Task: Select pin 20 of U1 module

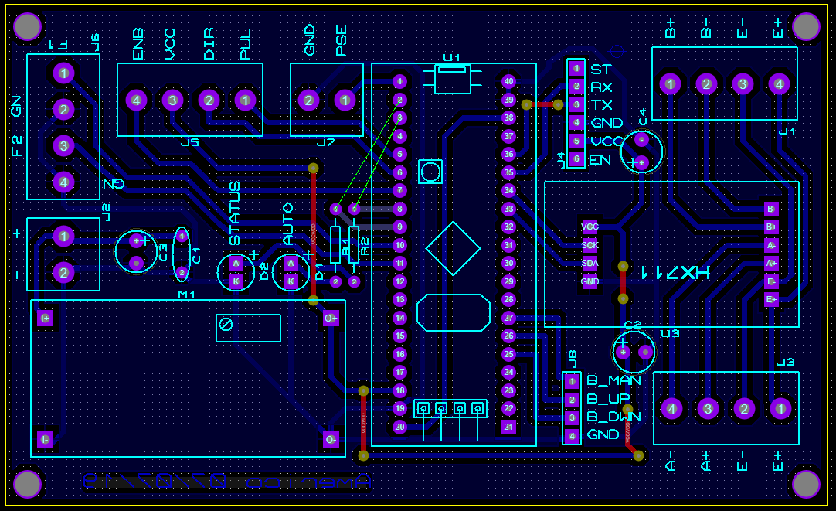Action: click(x=399, y=427)
